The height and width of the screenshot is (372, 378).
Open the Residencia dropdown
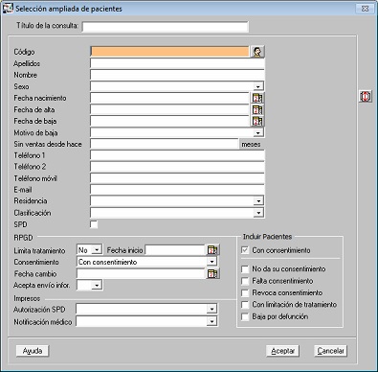tap(258, 201)
